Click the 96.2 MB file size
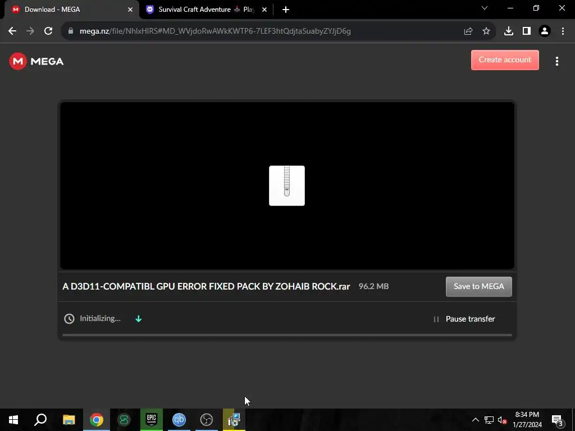Screen dimensions: 575x431 point(373,286)
